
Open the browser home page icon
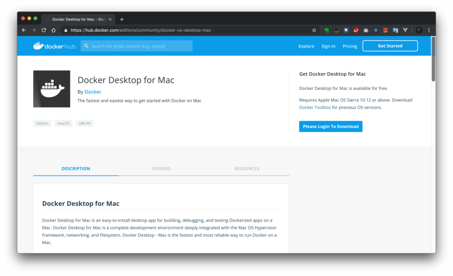(54, 30)
